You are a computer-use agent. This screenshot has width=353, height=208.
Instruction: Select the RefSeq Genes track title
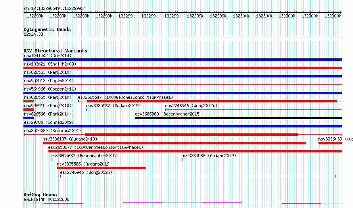coord(40,195)
